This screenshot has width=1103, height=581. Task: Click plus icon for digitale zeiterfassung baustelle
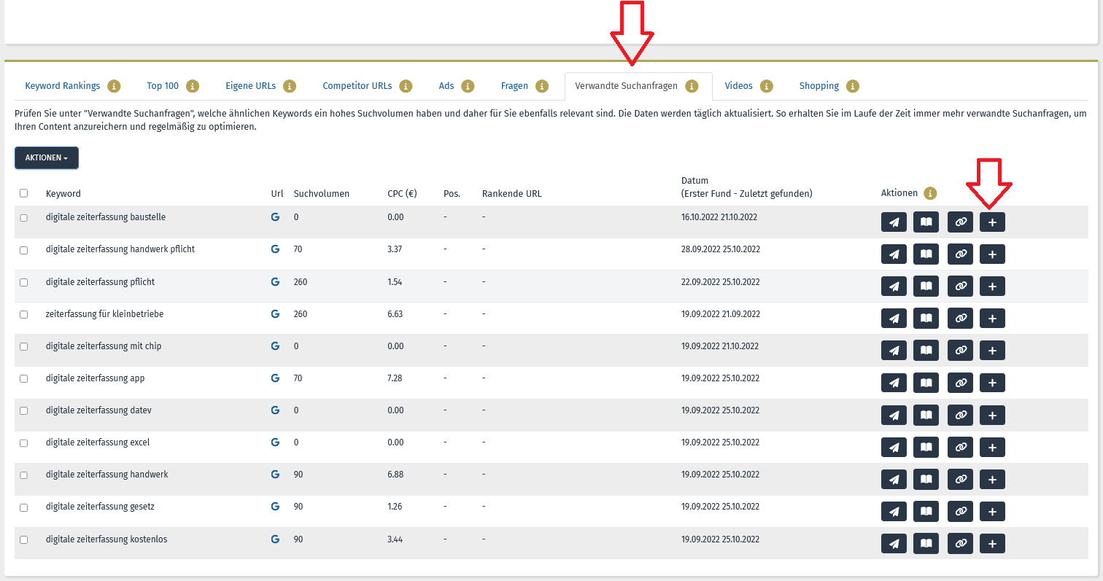pyautogui.click(x=992, y=222)
